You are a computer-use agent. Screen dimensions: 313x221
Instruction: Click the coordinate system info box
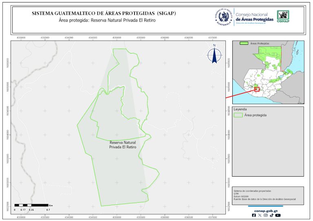point(267,196)
